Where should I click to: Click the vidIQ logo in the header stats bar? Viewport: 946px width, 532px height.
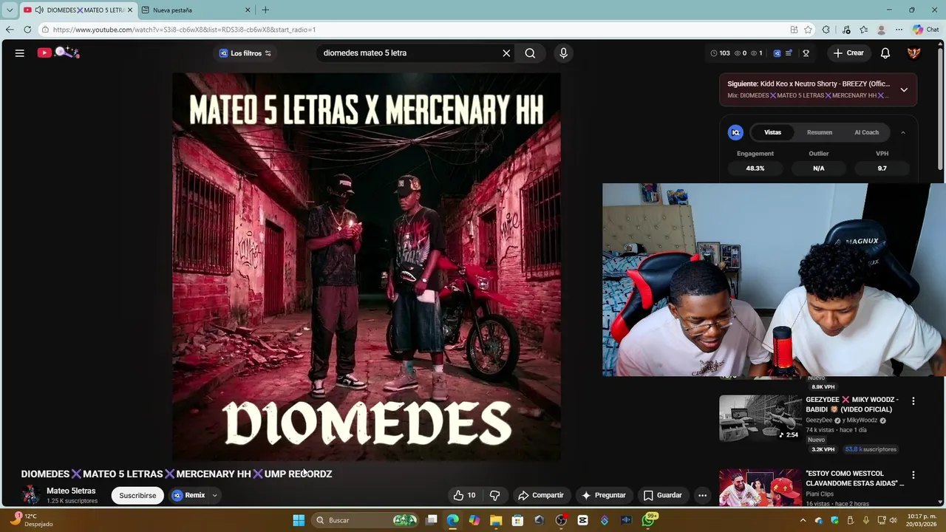click(x=777, y=53)
